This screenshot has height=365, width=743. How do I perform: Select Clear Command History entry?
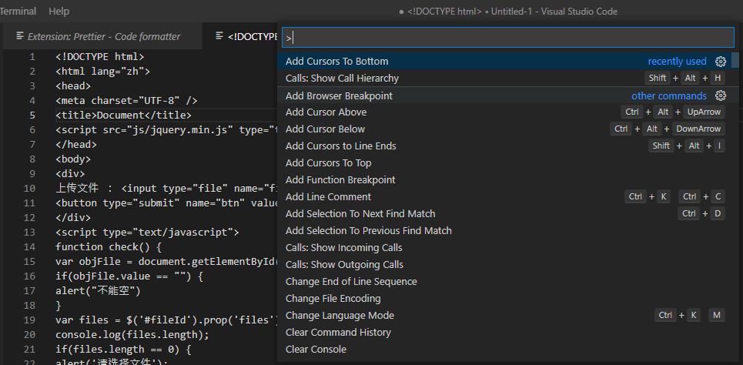pos(338,333)
